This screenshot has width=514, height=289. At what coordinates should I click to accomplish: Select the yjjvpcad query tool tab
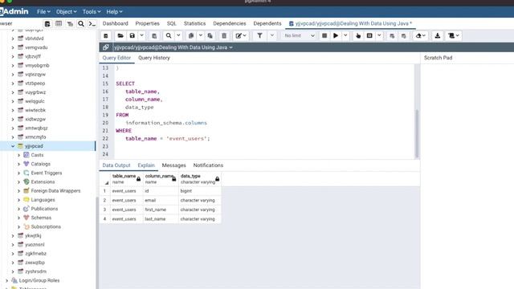point(350,23)
